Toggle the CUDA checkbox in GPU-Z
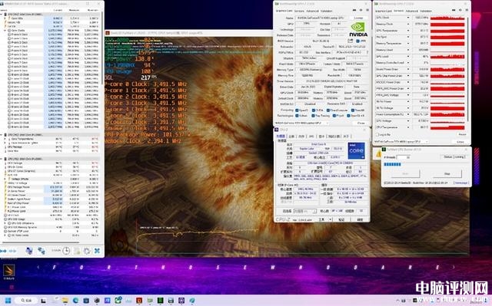 [x=313, y=110]
